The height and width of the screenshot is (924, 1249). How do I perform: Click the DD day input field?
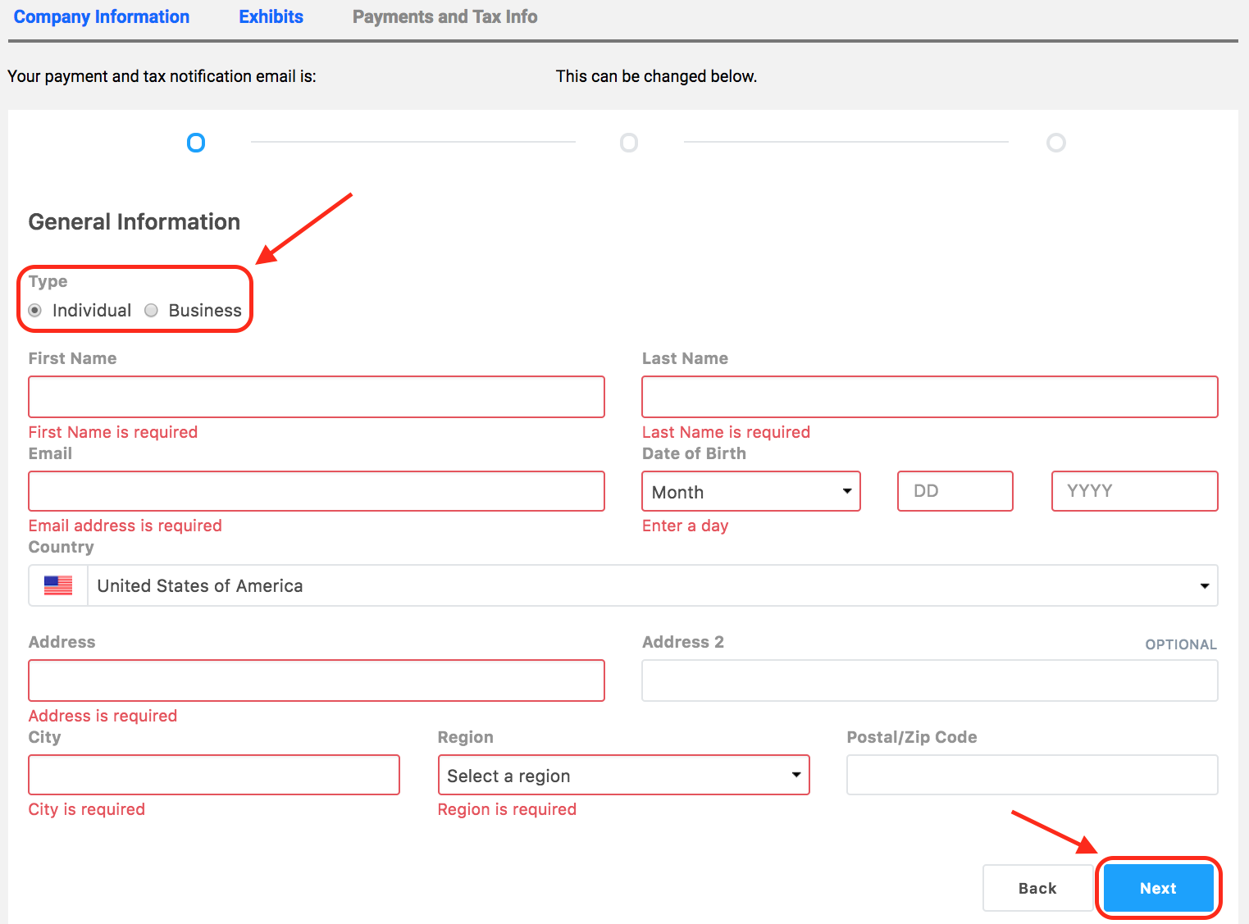coord(955,491)
